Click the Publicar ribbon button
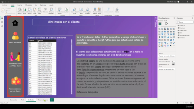The width and height of the screenshot is (194, 109). pyautogui.click(x=117, y=10)
